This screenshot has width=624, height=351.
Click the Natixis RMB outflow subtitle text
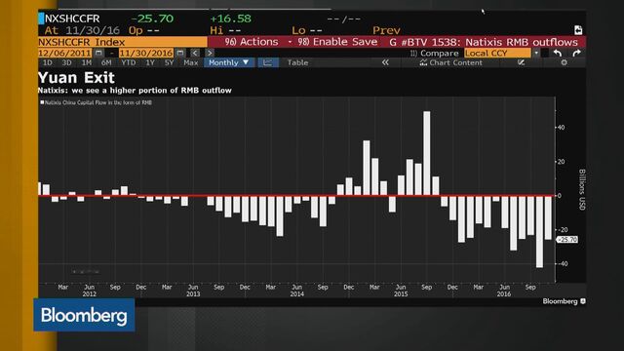[x=135, y=91]
